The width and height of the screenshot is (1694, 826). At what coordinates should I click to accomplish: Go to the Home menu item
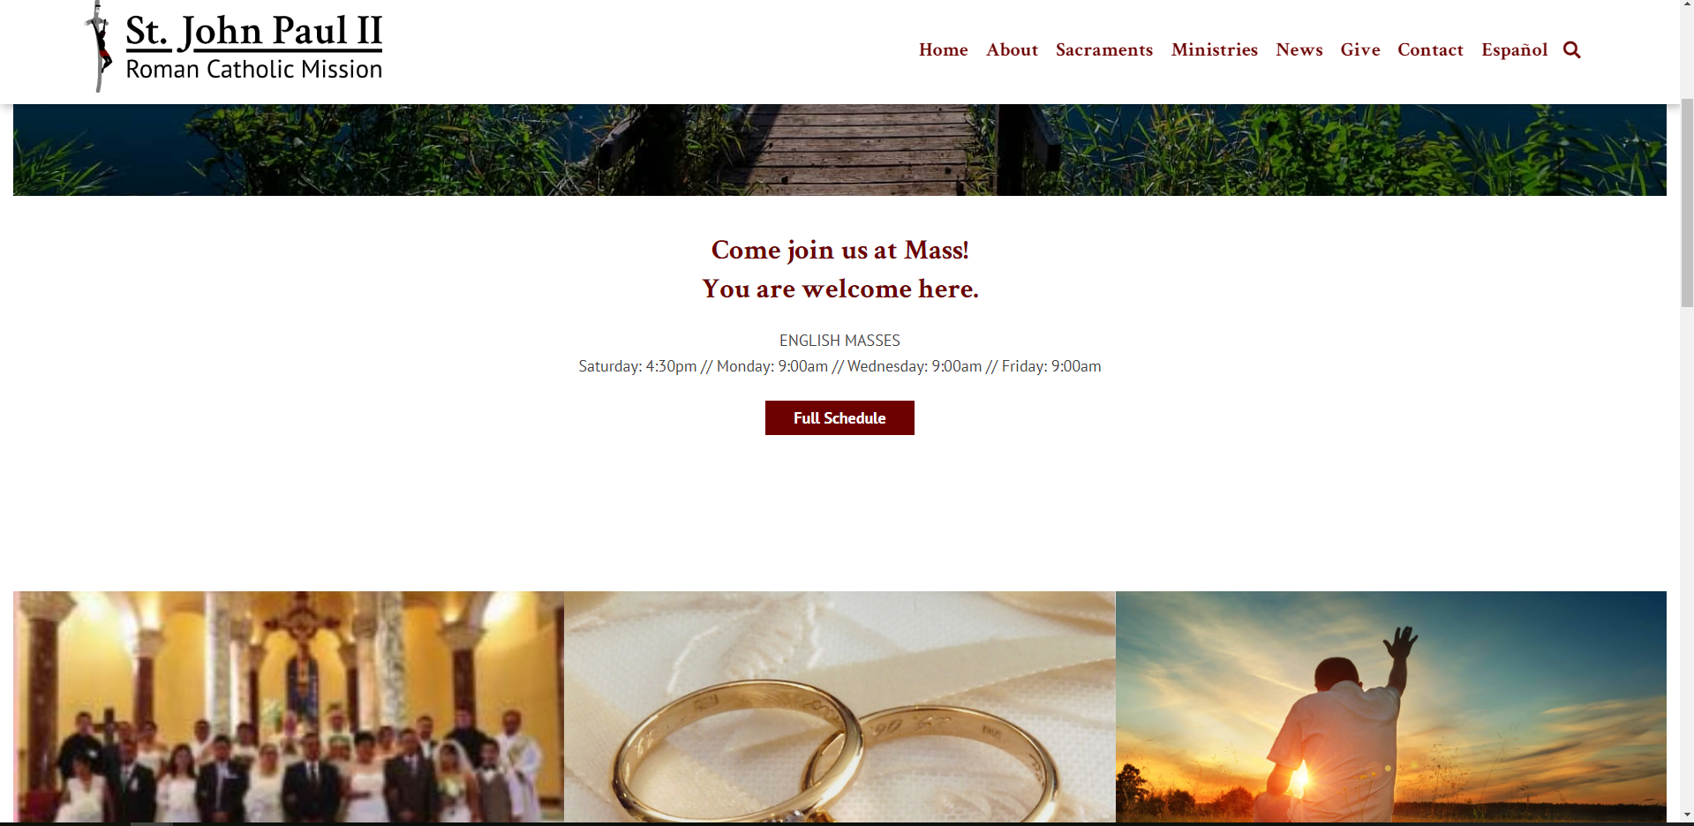(x=943, y=50)
